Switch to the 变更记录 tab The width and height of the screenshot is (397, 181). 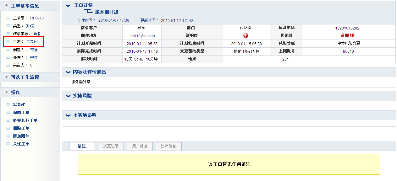111,146
